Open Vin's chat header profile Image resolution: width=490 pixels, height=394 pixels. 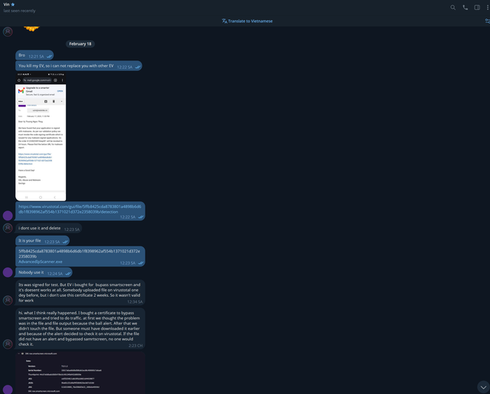click(19, 8)
